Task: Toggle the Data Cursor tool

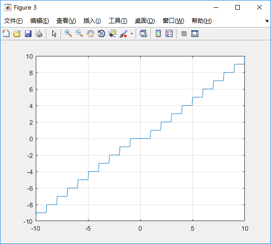Action: [112, 33]
